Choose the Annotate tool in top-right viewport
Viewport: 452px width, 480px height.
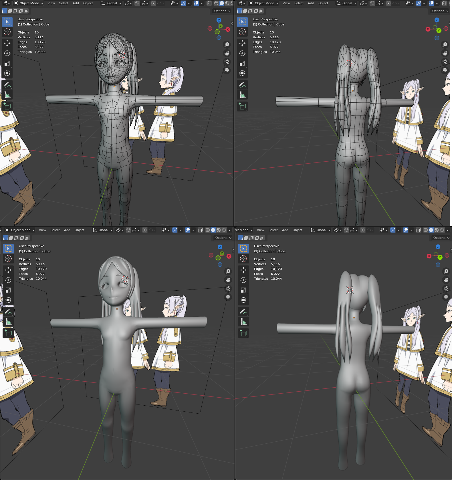242,85
